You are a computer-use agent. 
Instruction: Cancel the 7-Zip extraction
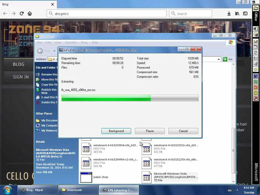(183, 131)
